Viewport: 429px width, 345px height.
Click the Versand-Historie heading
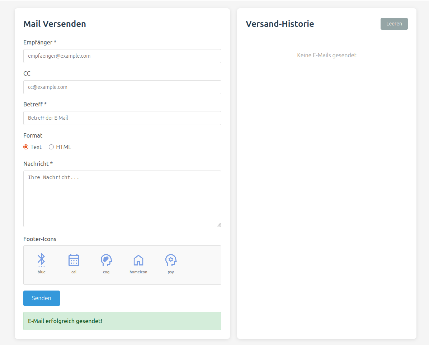click(x=279, y=24)
